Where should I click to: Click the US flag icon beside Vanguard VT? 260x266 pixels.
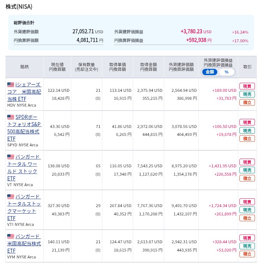pyautogui.click(x=11, y=157)
